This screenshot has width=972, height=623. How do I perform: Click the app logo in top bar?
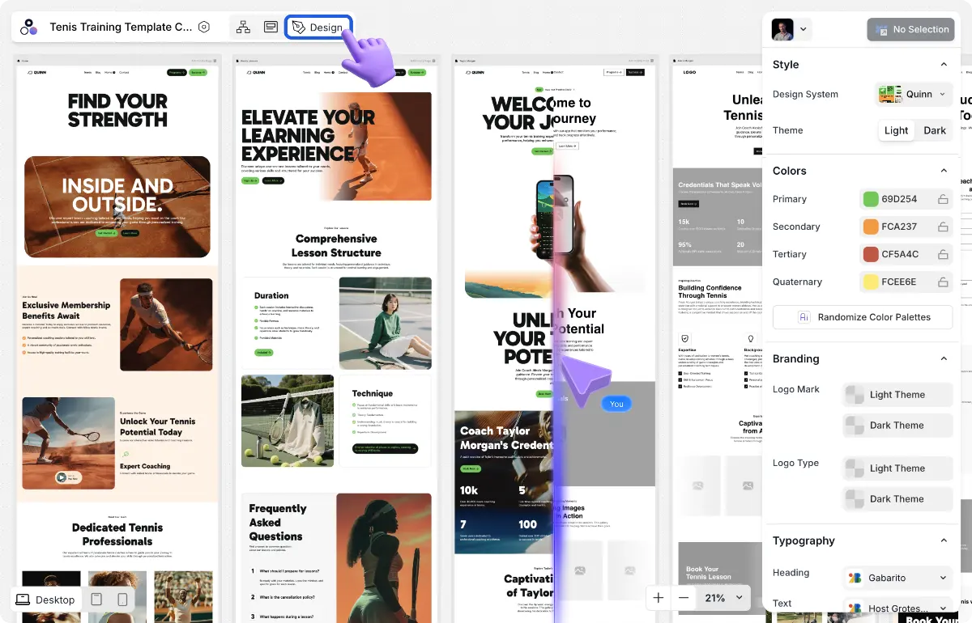[29, 27]
